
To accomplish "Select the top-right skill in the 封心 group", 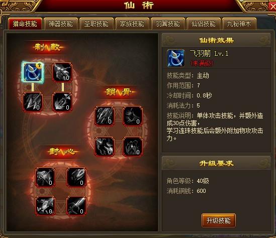I will [x=76, y=177].
